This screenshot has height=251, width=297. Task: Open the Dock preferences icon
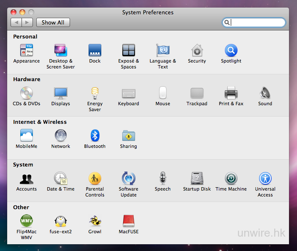tap(94, 51)
